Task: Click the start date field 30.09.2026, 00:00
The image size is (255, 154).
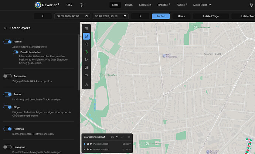Action: coord(72,16)
